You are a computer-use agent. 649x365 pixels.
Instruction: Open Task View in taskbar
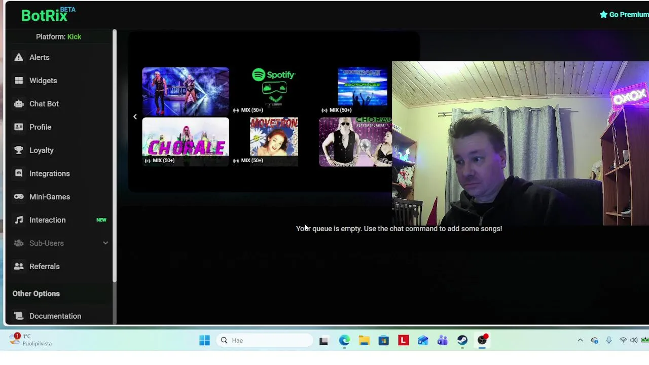(323, 341)
